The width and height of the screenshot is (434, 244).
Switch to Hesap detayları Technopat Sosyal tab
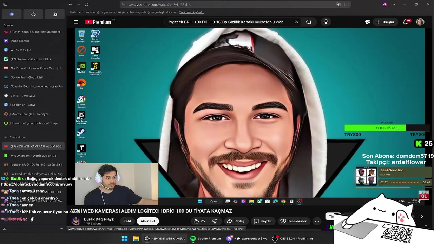[33, 123]
